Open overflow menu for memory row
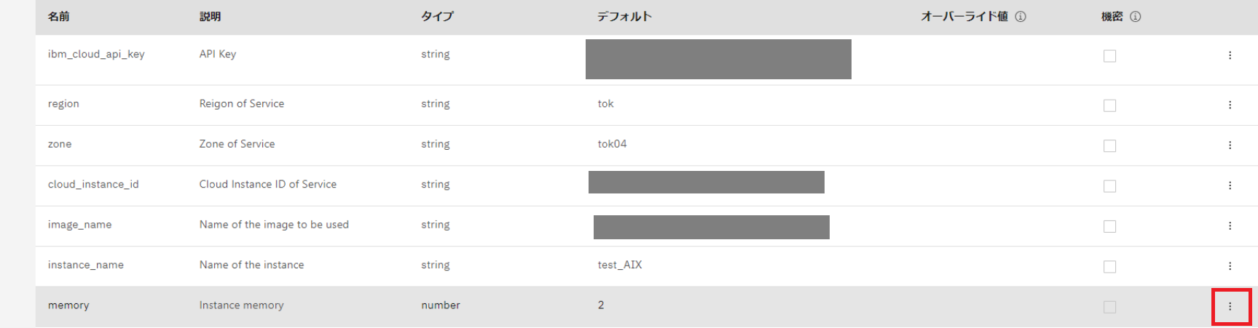This screenshot has height=328, width=1258. tap(1230, 306)
